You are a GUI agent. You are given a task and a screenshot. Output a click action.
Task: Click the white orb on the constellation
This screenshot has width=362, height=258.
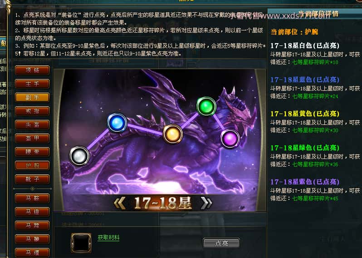(x=79, y=156)
